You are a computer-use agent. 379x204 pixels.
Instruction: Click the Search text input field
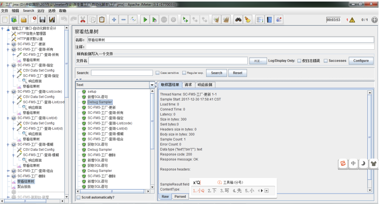[122, 73]
